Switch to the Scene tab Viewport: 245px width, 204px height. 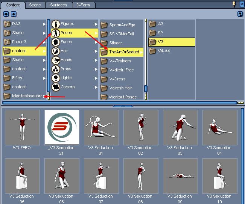(35, 5)
